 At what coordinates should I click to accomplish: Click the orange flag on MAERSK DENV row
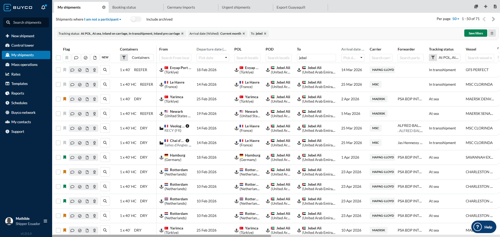pyautogui.click(x=65, y=99)
